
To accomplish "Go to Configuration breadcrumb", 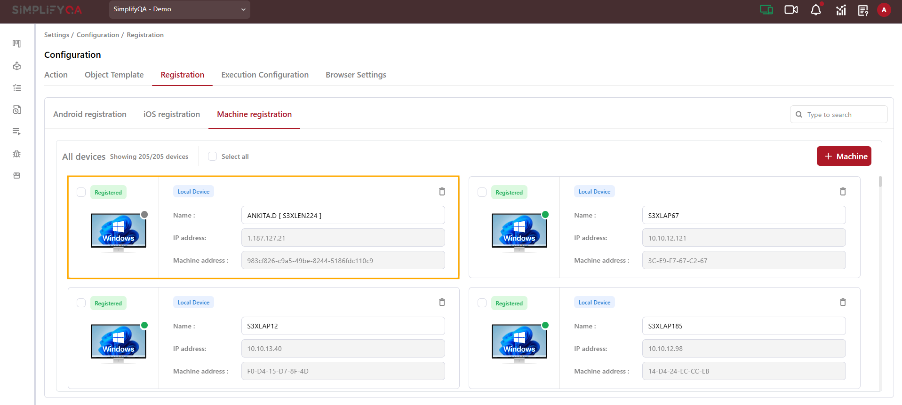I will pyautogui.click(x=98, y=35).
